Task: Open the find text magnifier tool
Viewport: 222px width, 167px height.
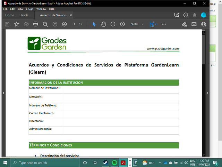Action: [x=45, y=24]
